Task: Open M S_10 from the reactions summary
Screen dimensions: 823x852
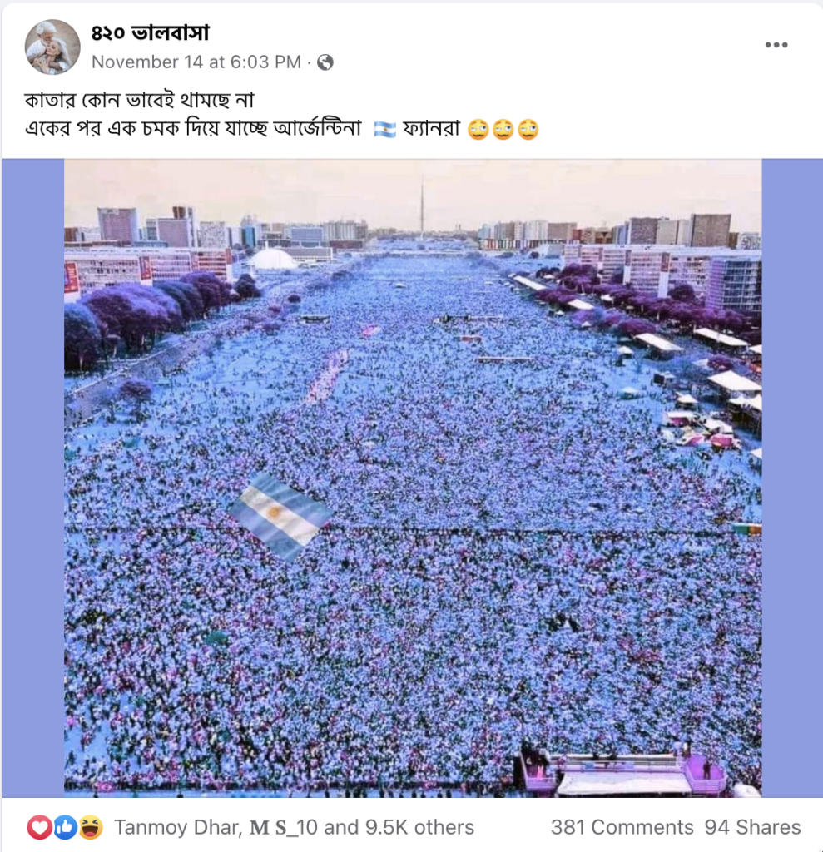Action: (x=283, y=828)
